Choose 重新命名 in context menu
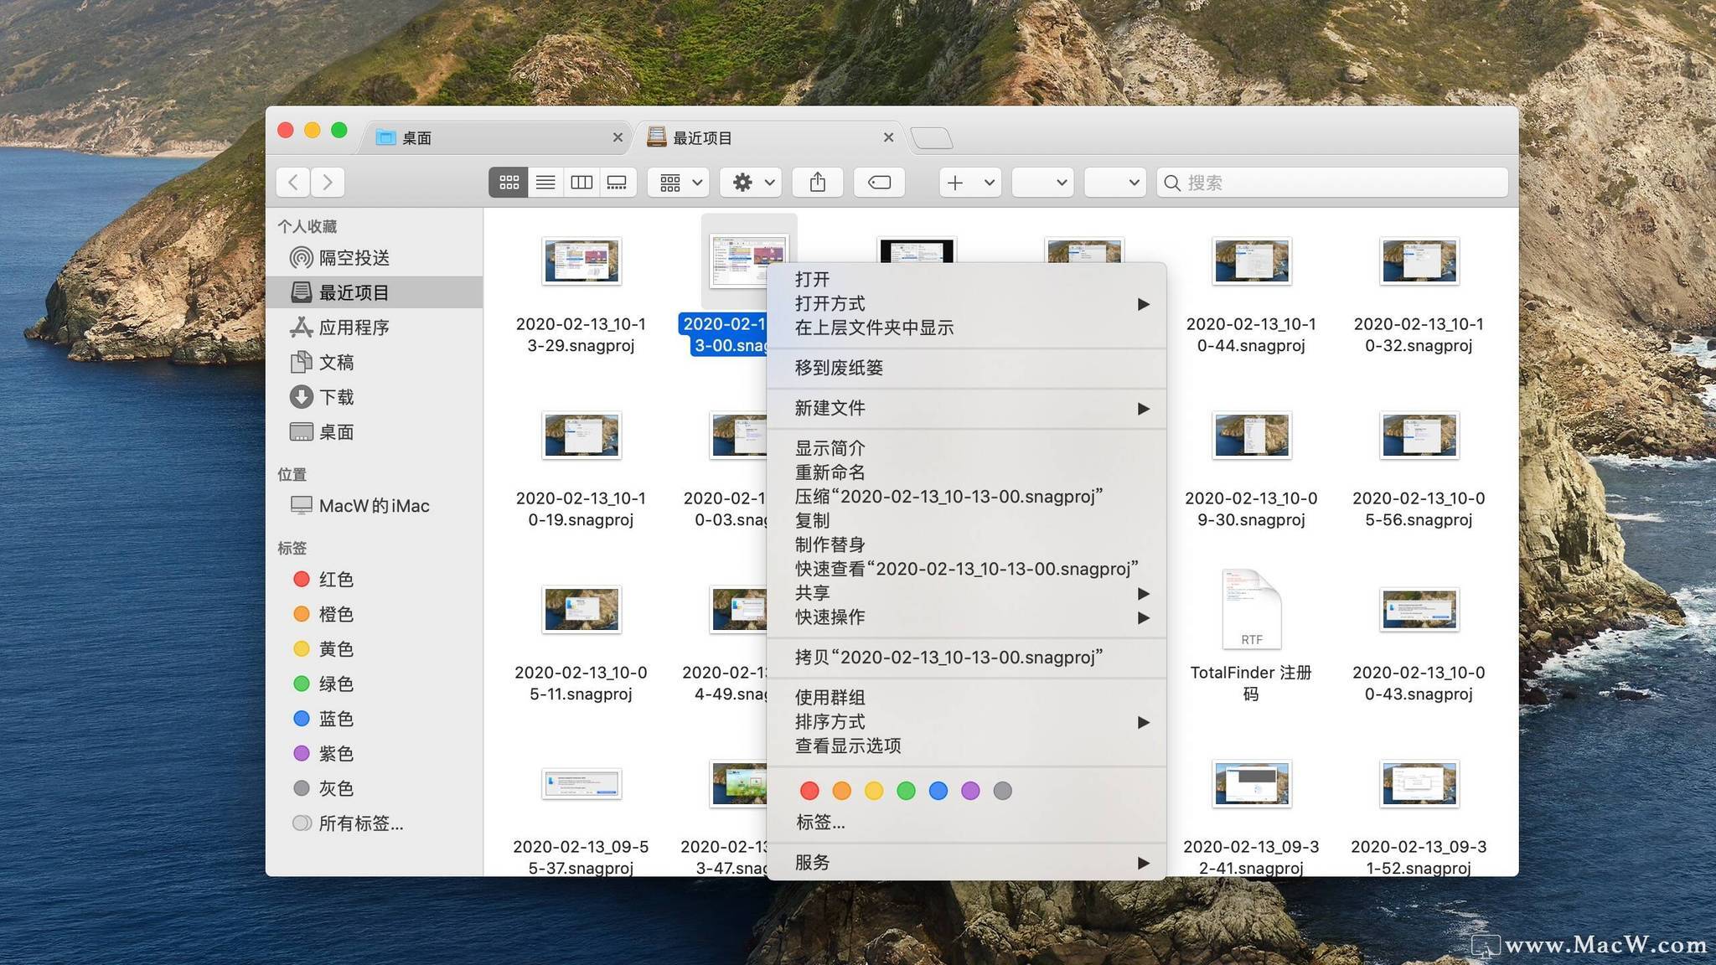1716x965 pixels. (x=966, y=472)
